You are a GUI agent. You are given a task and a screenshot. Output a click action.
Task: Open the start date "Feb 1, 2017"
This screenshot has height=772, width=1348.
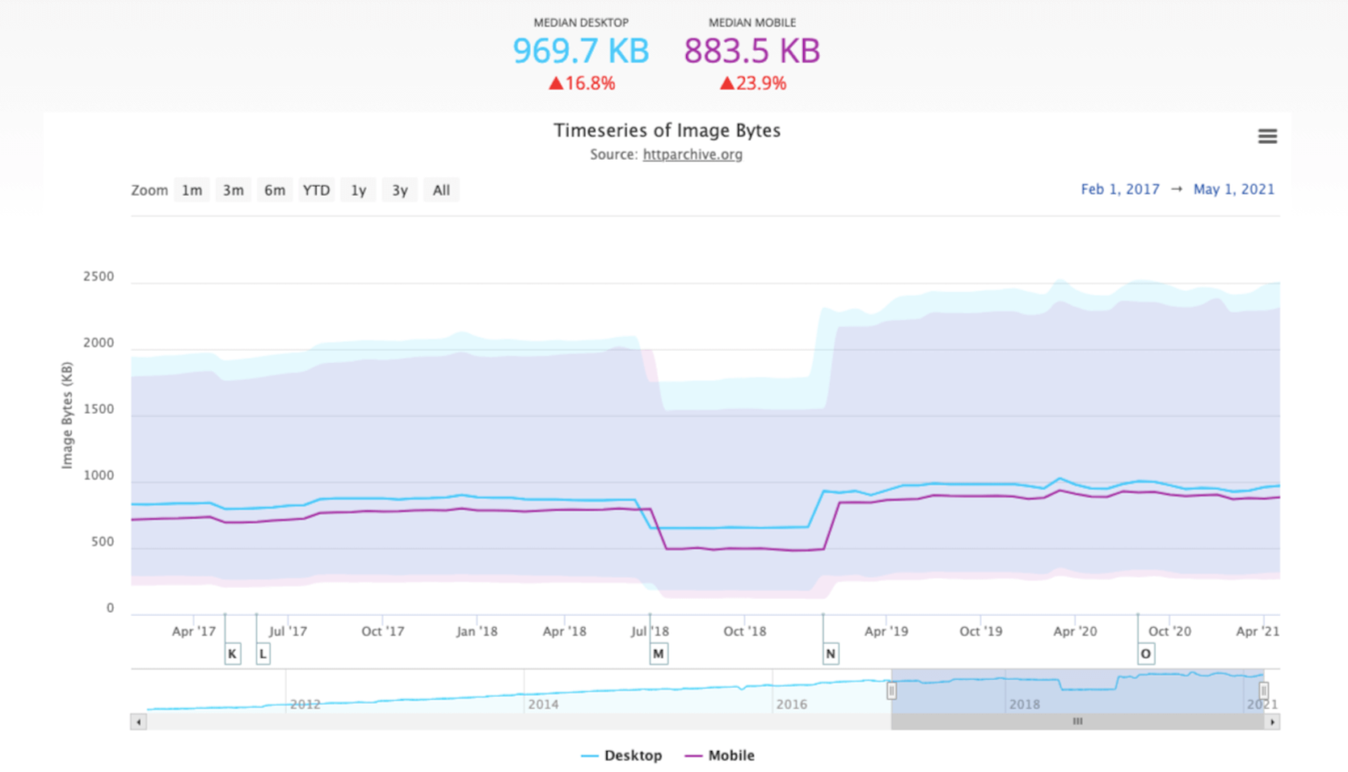(1120, 189)
